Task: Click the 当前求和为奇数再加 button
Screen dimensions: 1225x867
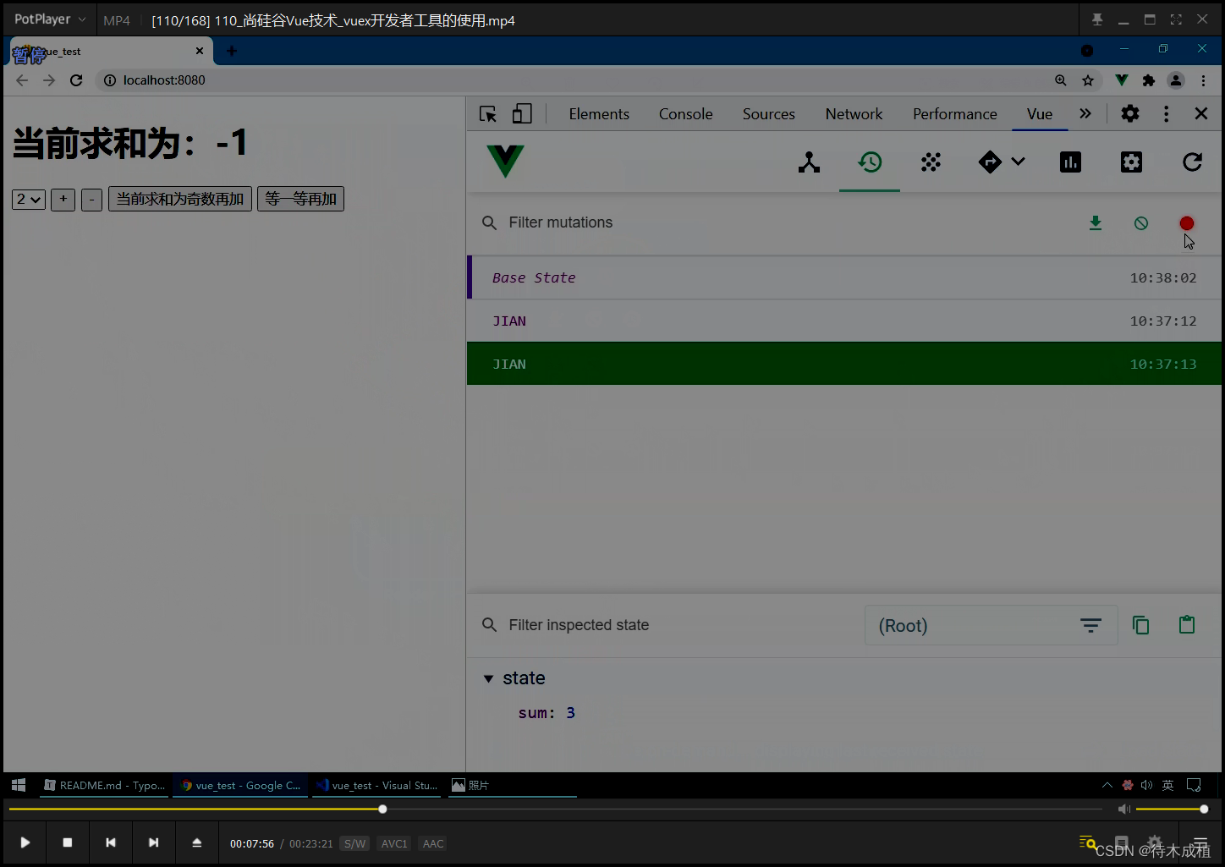Action: [179, 199]
